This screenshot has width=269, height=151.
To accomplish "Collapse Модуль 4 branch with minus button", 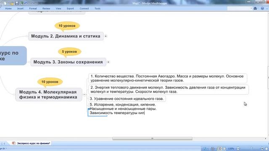I will pos(84,94).
